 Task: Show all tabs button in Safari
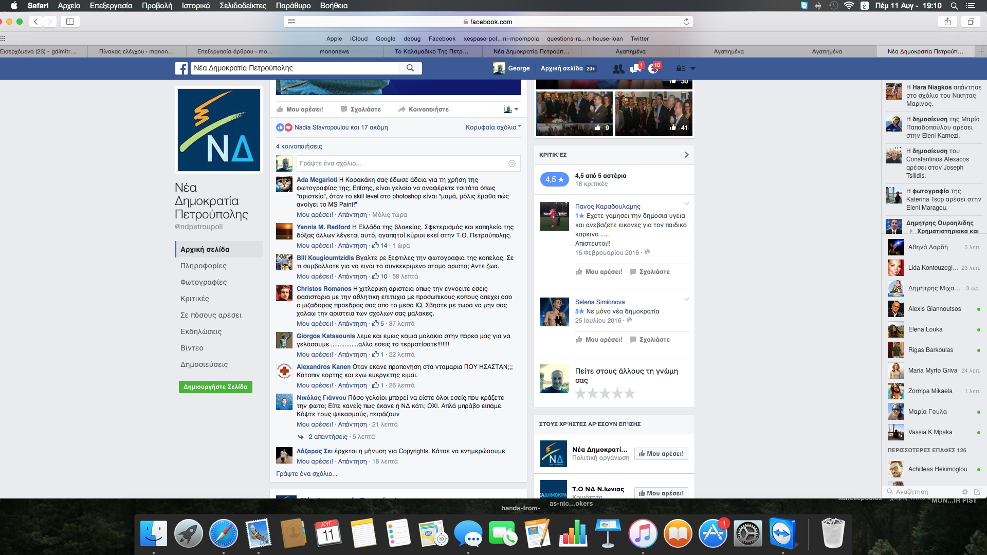coord(971,22)
